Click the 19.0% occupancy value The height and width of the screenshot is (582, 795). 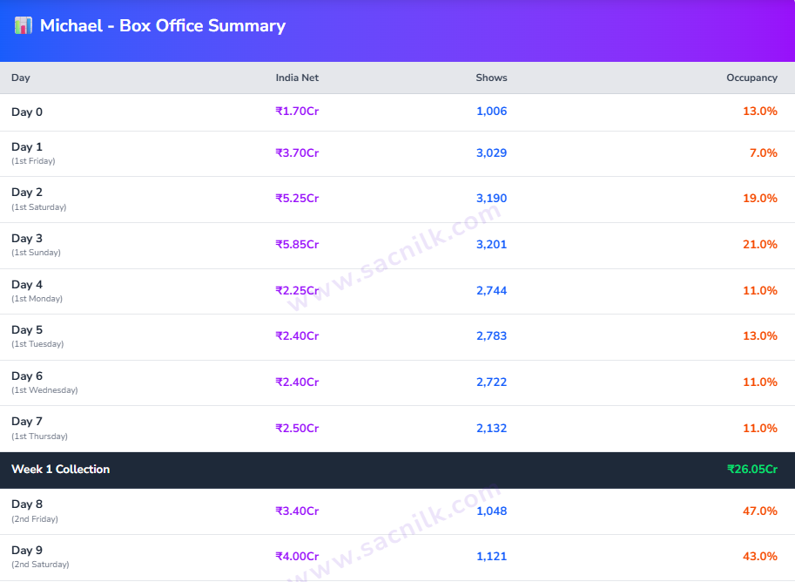pos(760,199)
